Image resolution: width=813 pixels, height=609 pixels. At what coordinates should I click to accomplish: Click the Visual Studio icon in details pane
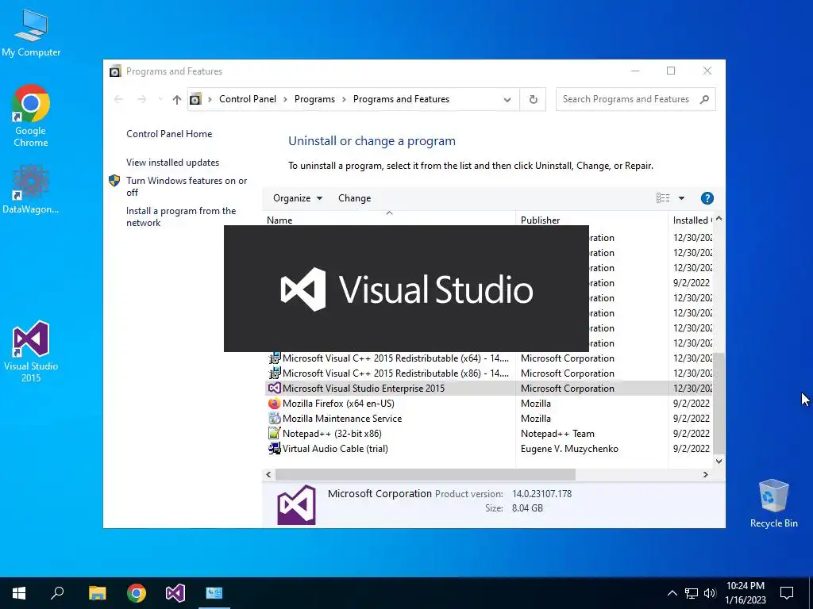296,504
